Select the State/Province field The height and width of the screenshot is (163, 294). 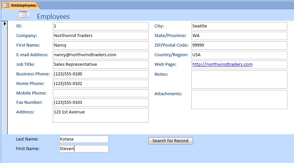pos(239,36)
